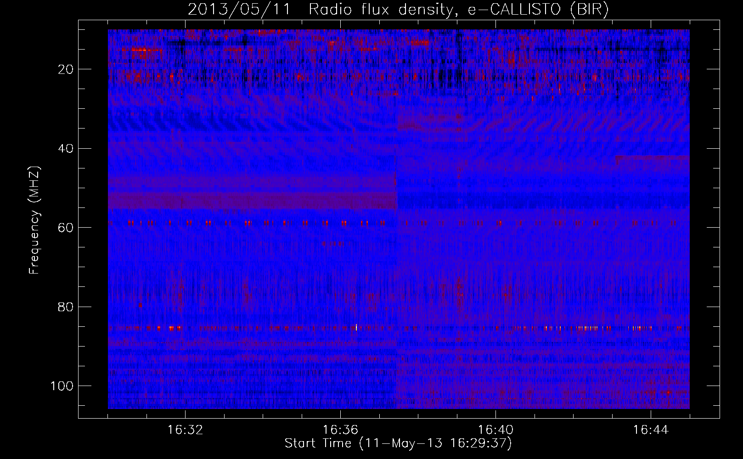This screenshot has width=743, height=459.
Task: Click the 80 MHz frequency tick label
Action: 66,307
